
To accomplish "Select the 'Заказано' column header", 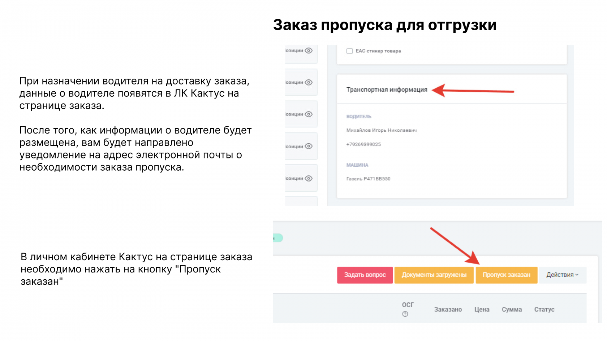I will tap(448, 309).
